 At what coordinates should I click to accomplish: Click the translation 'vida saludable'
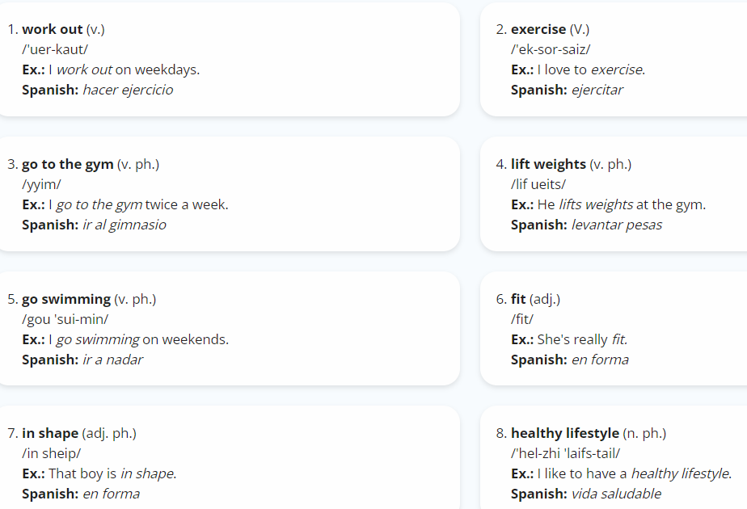616,494
